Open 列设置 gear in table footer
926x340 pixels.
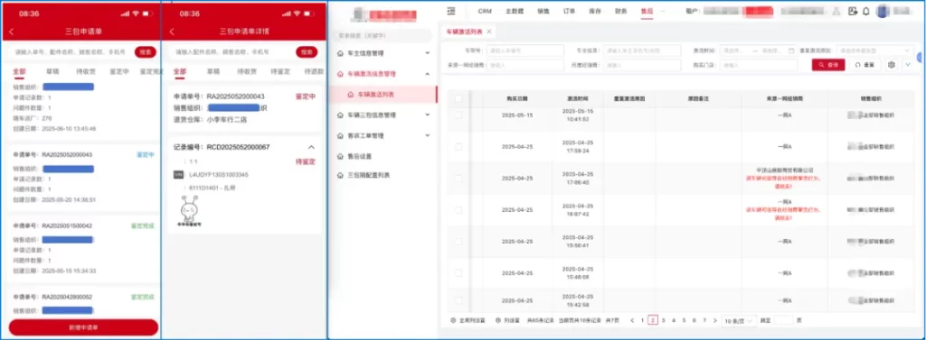pyautogui.click(x=498, y=320)
